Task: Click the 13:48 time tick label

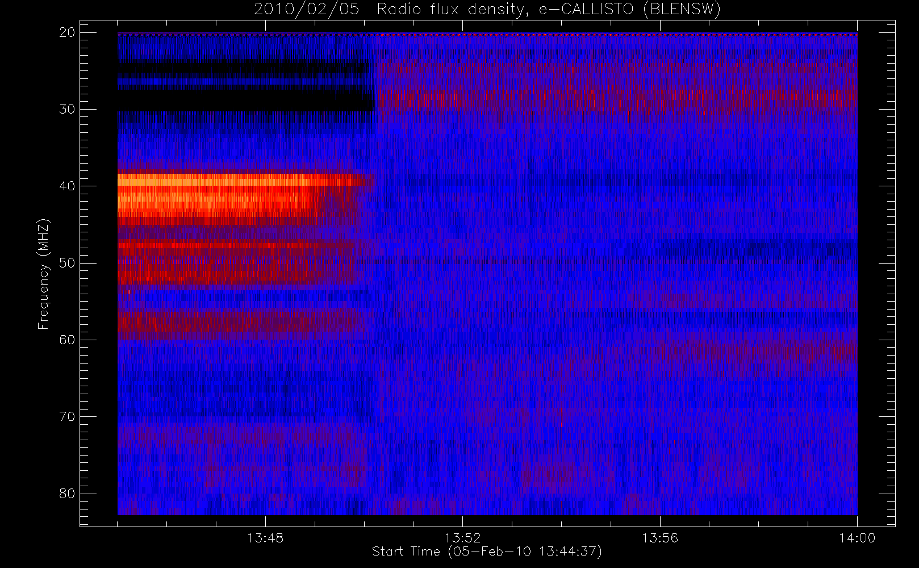Action: click(x=265, y=538)
